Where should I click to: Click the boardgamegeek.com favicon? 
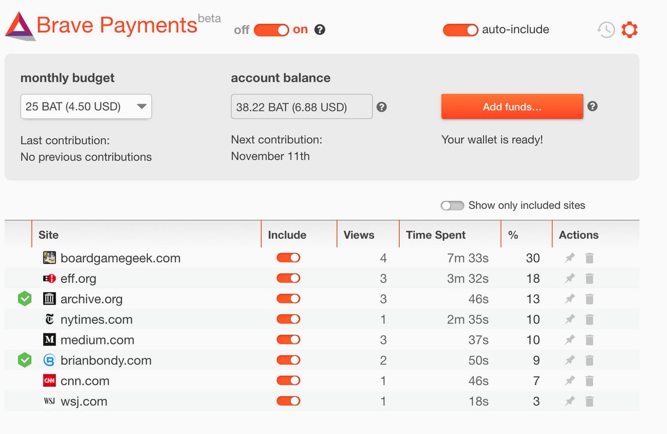click(49, 258)
